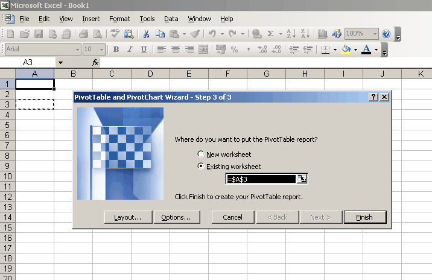
Task: Open the Font Color dropdown arrow
Action: coord(376,49)
